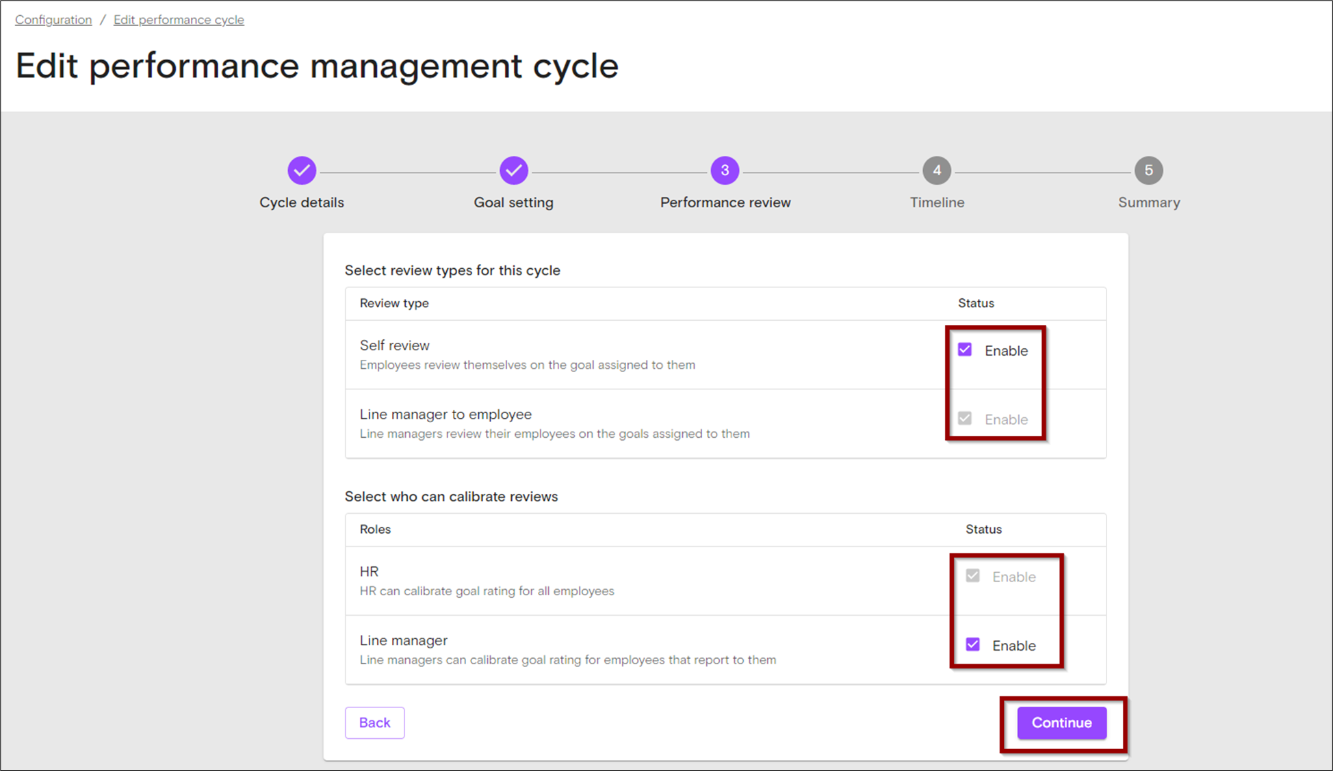Click the checkmark icon on Goal setting step
Screen dimensions: 1333x771
coord(513,170)
